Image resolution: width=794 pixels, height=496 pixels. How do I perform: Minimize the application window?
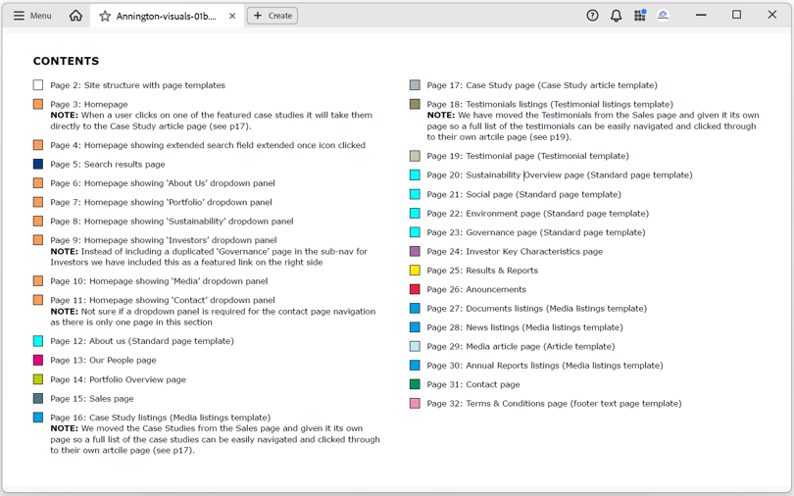(701, 15)
